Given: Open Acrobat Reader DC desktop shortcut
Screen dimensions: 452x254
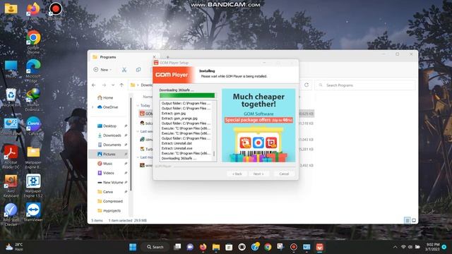Looking at the screenshot, I should (11, 157).
